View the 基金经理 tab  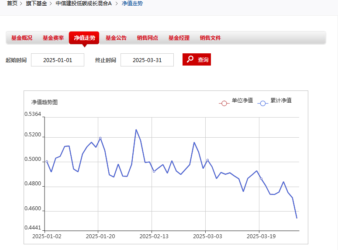click(x=179, y=38)
